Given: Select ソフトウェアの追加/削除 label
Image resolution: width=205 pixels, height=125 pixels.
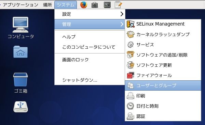Looking at the screenshot, I should tap(162, 55).
